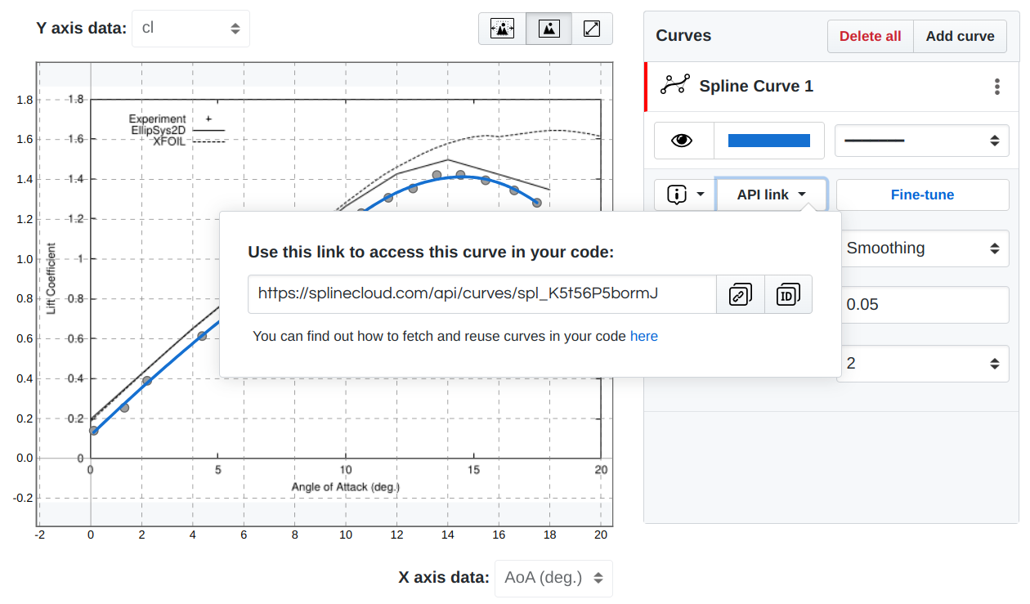Click the spline icon beside Spline Curve 1
The height and width of the screenshot is (604, 1030).
tap(674, 86)
